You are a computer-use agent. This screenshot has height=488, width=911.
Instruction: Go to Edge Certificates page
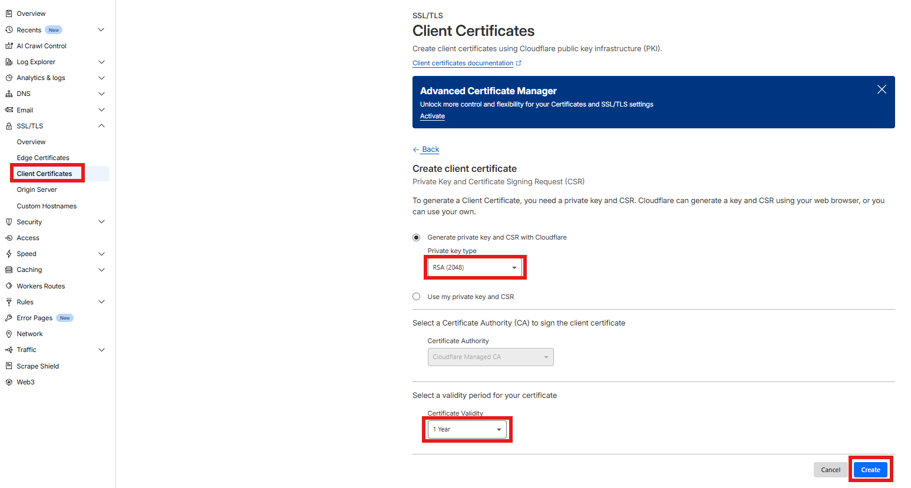tap(42, 157)
